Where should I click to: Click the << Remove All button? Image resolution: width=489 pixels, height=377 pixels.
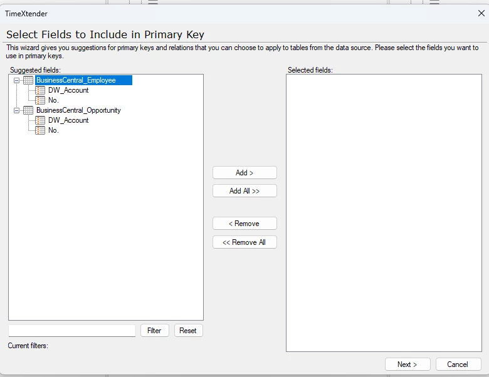tap(244, 242)
